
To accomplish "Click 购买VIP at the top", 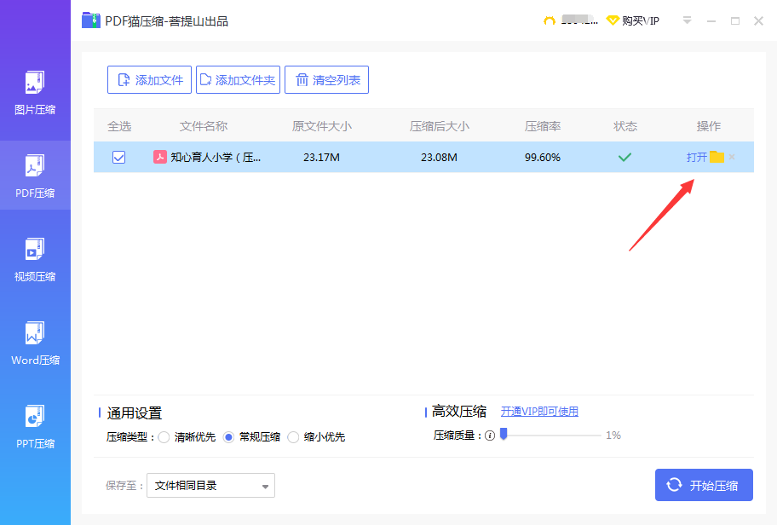I will point(640,20).
